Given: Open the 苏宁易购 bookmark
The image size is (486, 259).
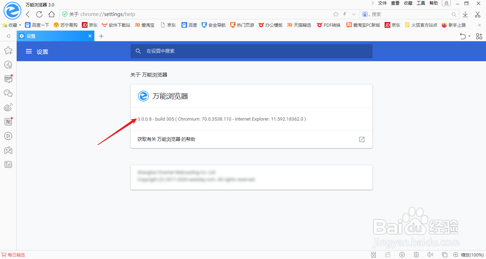Looking at the screenshot, I should 65,25.
